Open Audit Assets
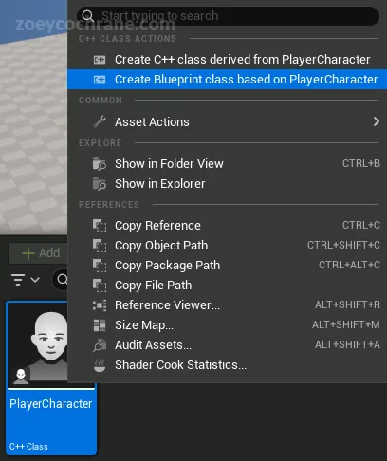This screenshot has width=387, height=461. tap(227, 345)
